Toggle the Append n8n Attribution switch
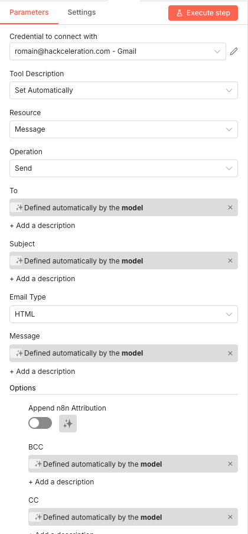Screen dimensions: 248x534 pyautogui.click(x=40, y=423)
